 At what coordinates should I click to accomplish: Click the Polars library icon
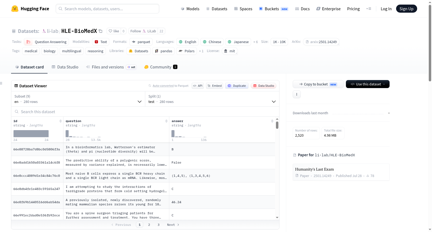click(181, 51)
